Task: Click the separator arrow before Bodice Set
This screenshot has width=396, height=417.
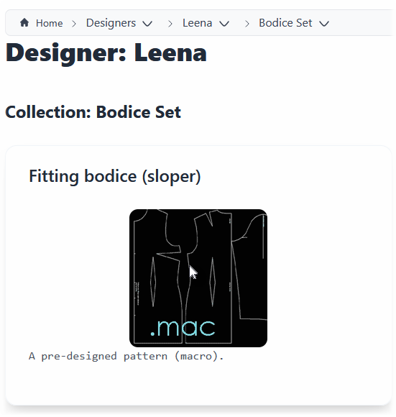Action: pyautogui.click(x=247, y=24)
